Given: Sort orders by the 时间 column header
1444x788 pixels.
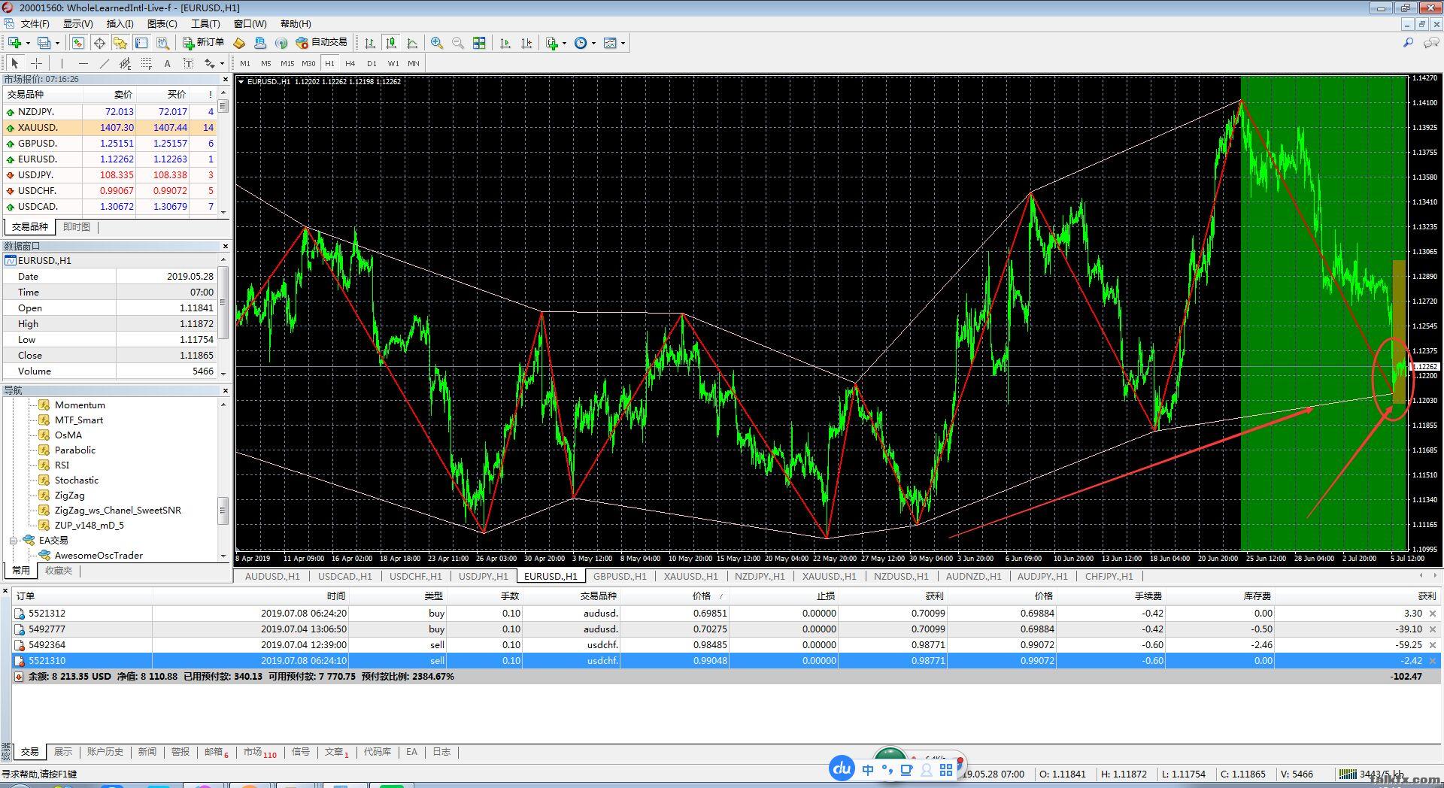Looking at the screenshot, I should coord(250,596).
